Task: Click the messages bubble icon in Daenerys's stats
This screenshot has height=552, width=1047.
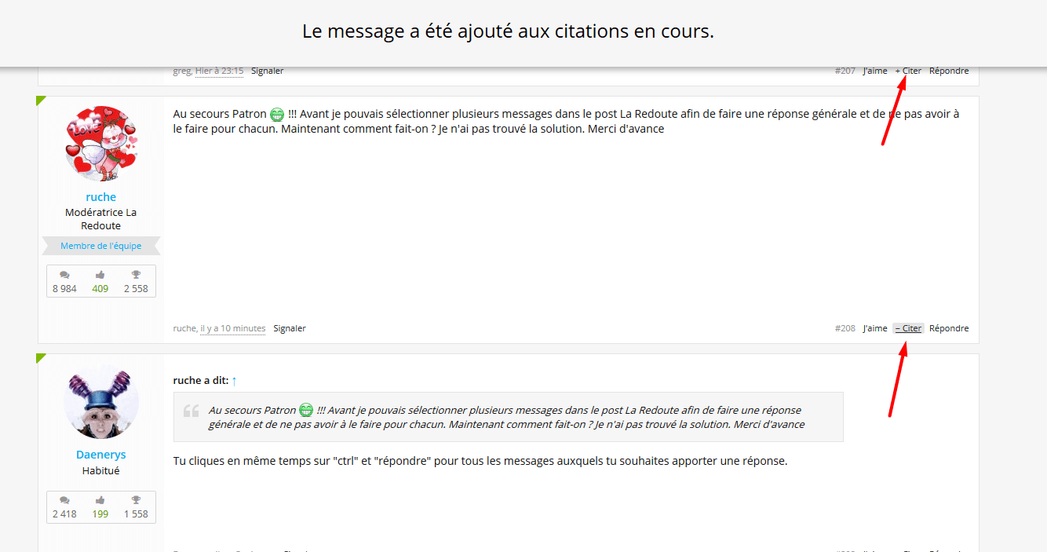Action: point(64,500)
